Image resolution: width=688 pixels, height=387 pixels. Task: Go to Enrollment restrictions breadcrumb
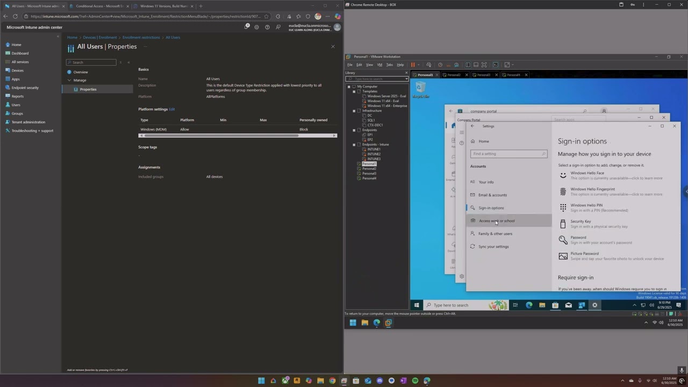pos(141,38)
